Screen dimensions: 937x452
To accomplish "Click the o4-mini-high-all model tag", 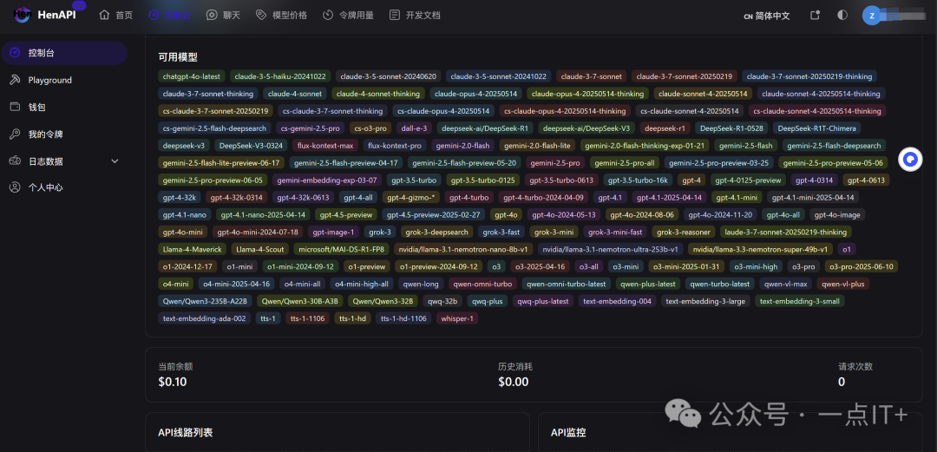I will pyautogui.click(x=362, y=284).
